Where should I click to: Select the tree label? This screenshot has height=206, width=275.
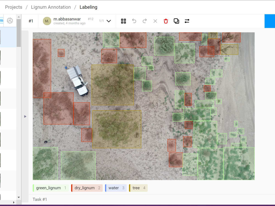pos(138,188)
